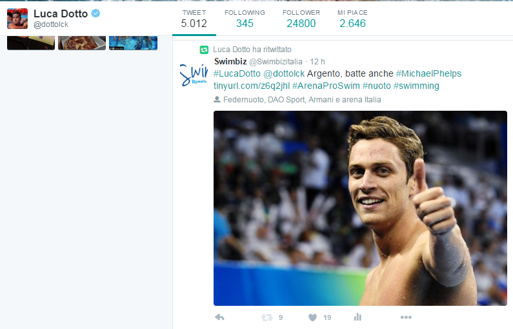Viewport: 513px width, 329px height.
Task: Open the pizza photo thumbnail
Action: [82, 42]
